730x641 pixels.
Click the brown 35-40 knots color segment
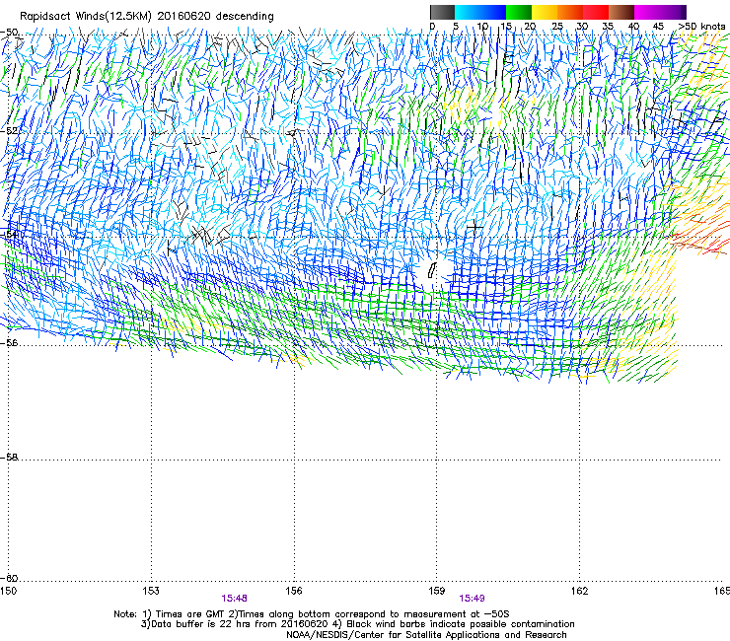[x=621, y=12]
